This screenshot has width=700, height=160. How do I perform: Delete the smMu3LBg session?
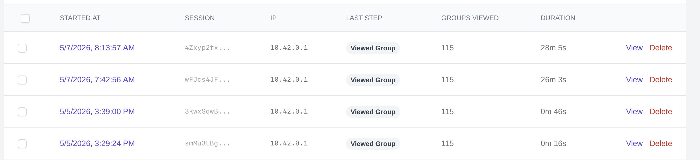(661, 143)
